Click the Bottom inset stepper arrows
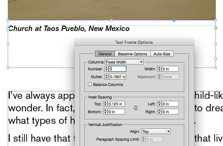 click(105, 112)
